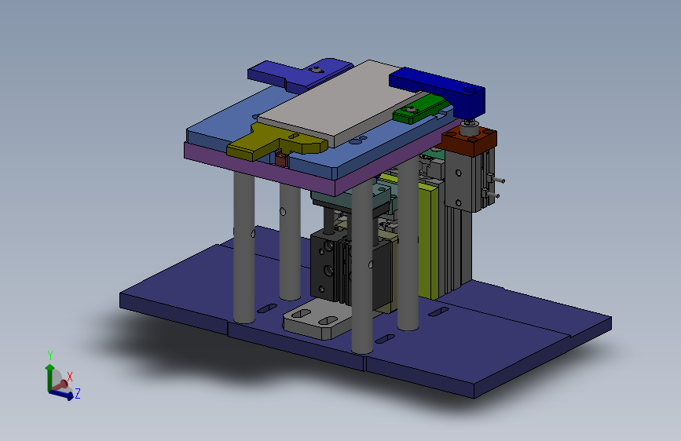This screenshot has height=441, width=681.
Task: Select the front-left gray support column
Action: 244,247
